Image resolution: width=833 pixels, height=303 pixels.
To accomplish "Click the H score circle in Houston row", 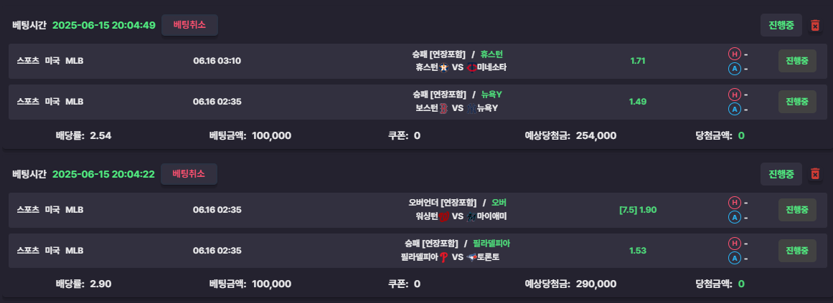I will tap(734, 54).
